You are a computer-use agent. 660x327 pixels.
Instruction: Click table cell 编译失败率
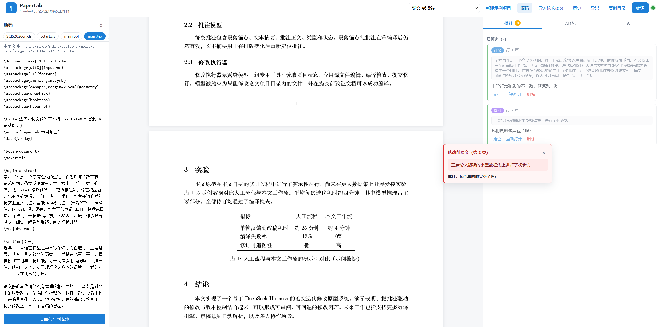tap(253, 236)
